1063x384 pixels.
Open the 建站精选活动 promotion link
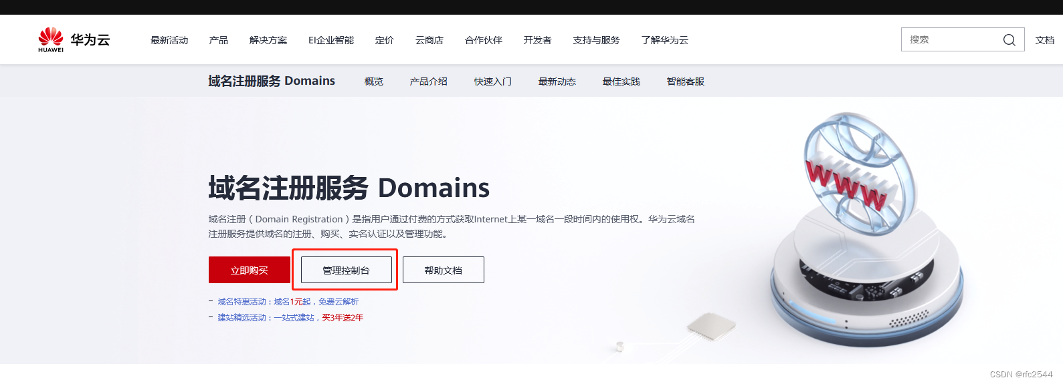tap(290, 318)
